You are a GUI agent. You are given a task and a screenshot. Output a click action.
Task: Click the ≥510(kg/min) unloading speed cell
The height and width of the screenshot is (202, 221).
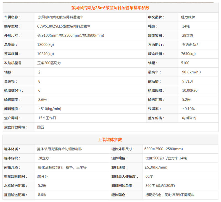coord(50,109)
